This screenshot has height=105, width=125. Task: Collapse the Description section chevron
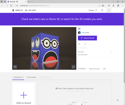coord(111,52)
